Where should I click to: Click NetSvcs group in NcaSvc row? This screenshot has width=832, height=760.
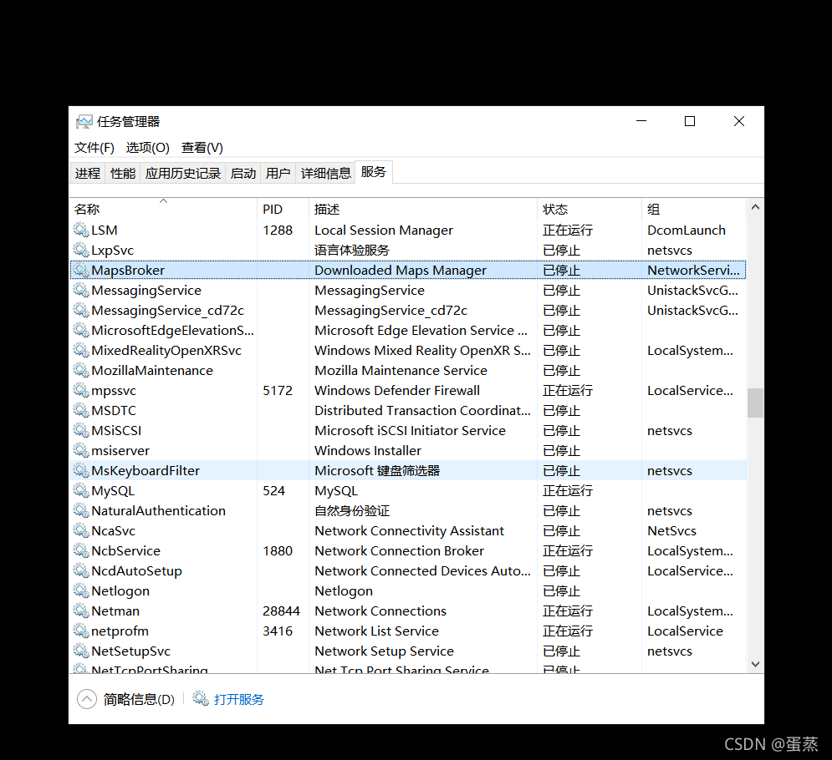pyautogui.click(x=671, y=530)
